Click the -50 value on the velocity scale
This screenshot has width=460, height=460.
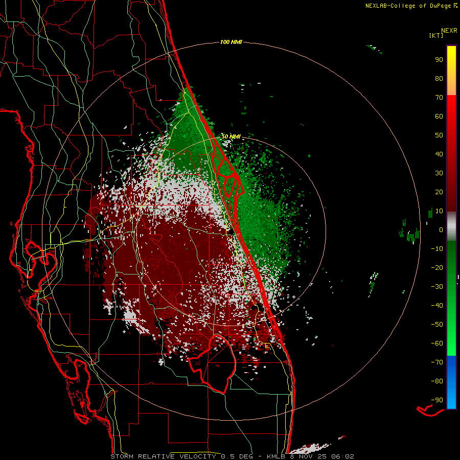click(x=437, y=325)
